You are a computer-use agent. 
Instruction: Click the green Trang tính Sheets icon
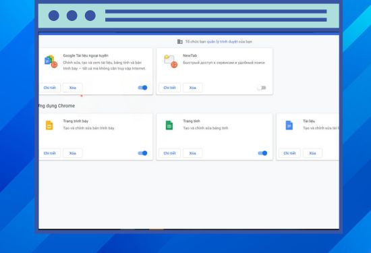[x=169, y=125]
